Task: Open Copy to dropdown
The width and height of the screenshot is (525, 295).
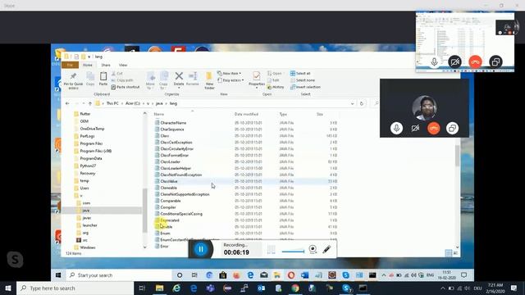Action: click(164, 80)
